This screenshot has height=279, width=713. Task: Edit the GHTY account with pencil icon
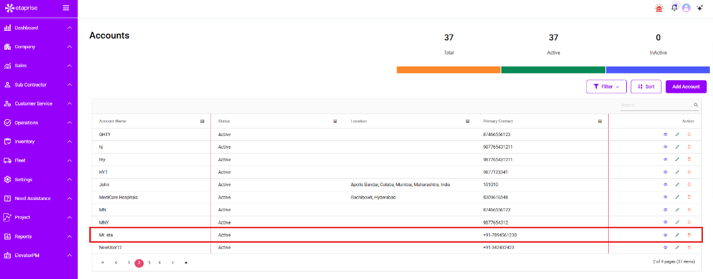(x=677, y=134)
